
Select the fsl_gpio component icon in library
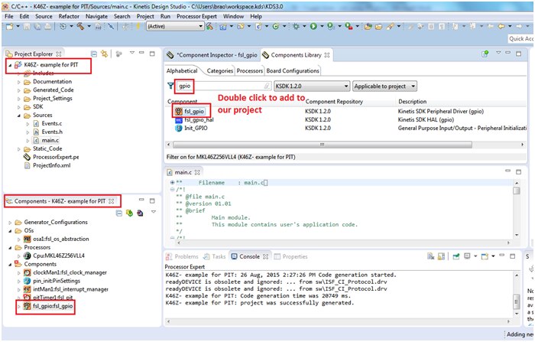[x=178, y=112]
